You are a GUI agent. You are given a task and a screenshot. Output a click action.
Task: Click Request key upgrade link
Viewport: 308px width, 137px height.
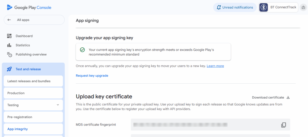point(92,76)
